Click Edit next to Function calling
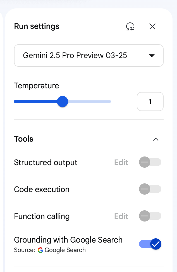177x272 pixels. click(x=121, y=216)
